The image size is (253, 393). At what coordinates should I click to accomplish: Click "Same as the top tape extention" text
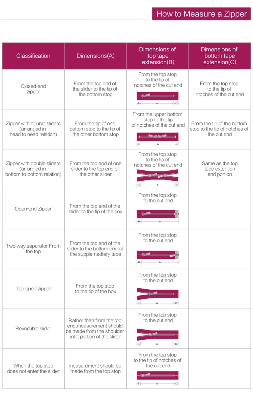coord(219,169)
